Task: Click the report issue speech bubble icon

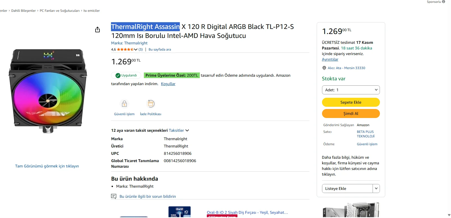Action: coord(114,196)
